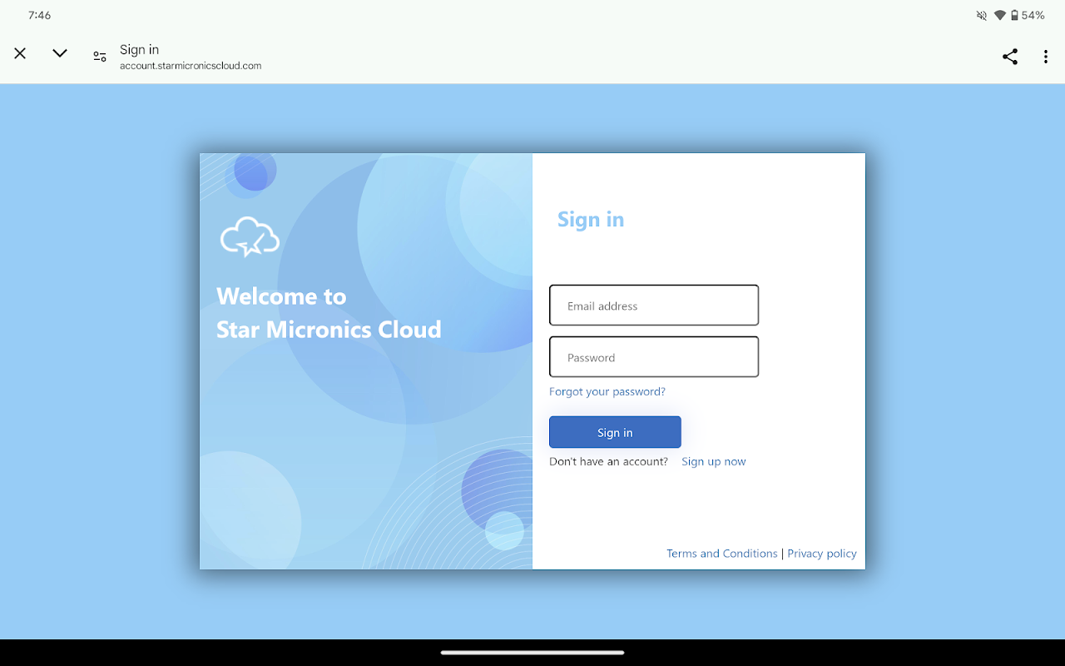The image size is (1065, 666).
Task: Follow the 'Sign up now' link
Action: click(x=714, y=461)
